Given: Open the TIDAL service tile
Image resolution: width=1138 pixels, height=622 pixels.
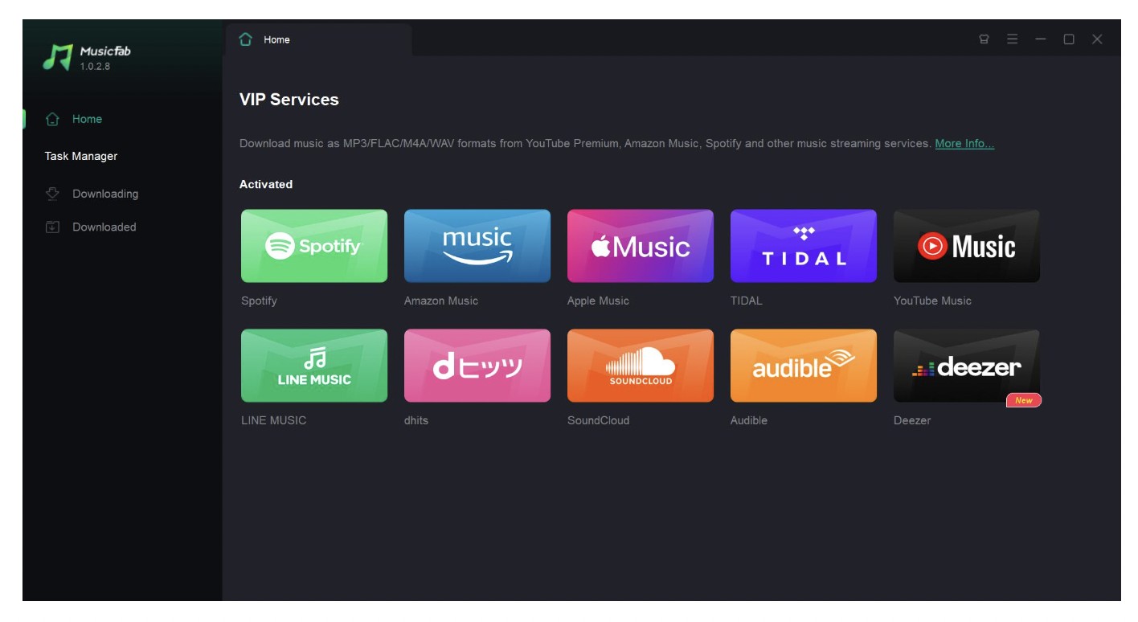Looking at the screenshot, I should coord(804,246).
